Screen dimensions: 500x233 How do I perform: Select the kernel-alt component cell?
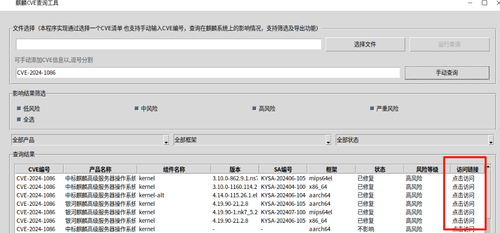(x=152, y=195)
